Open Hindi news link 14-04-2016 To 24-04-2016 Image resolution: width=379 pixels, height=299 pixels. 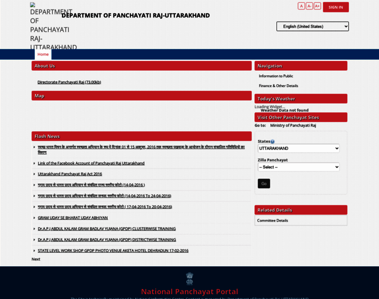tap(104, 196)
